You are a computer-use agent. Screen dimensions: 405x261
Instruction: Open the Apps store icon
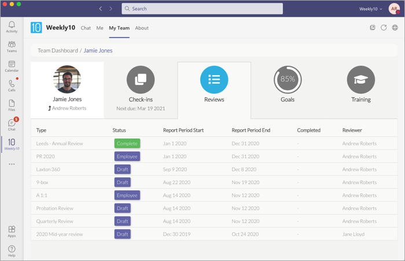(12, 232)
